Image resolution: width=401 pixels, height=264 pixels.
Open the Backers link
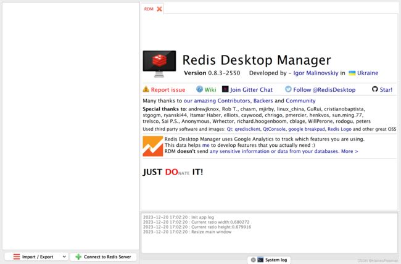click(x=263, y=101)
